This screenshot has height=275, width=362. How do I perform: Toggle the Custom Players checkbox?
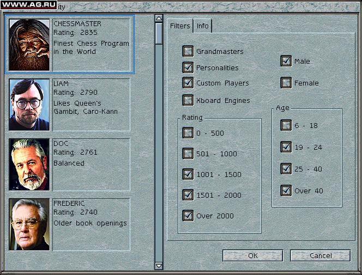point(188,83)
